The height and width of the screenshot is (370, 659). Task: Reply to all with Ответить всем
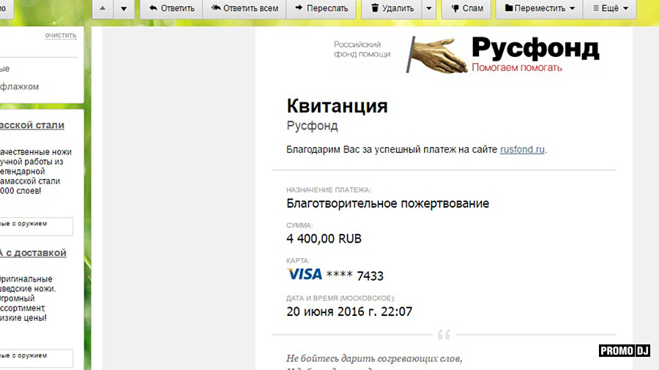tap(245, 8)
